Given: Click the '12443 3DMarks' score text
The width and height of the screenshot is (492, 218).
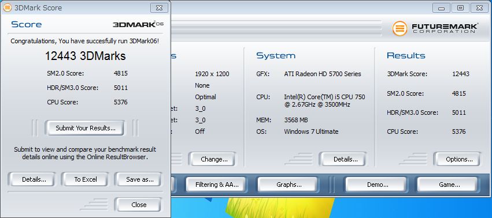Looking at the screenshot, I should click(x=86, y=56).
